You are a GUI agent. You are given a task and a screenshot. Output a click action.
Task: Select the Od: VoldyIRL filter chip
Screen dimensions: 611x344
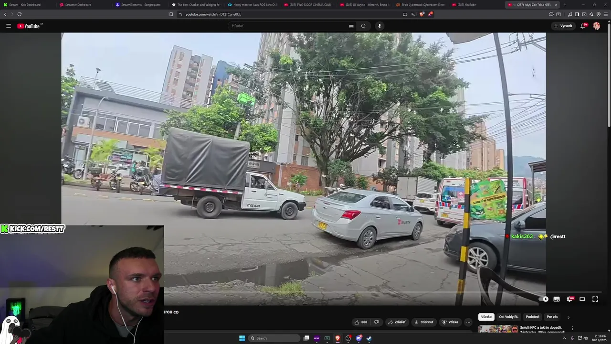[x=508, y=317]
